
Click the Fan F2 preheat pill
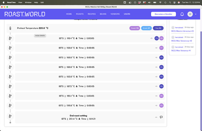pos(158,28)
